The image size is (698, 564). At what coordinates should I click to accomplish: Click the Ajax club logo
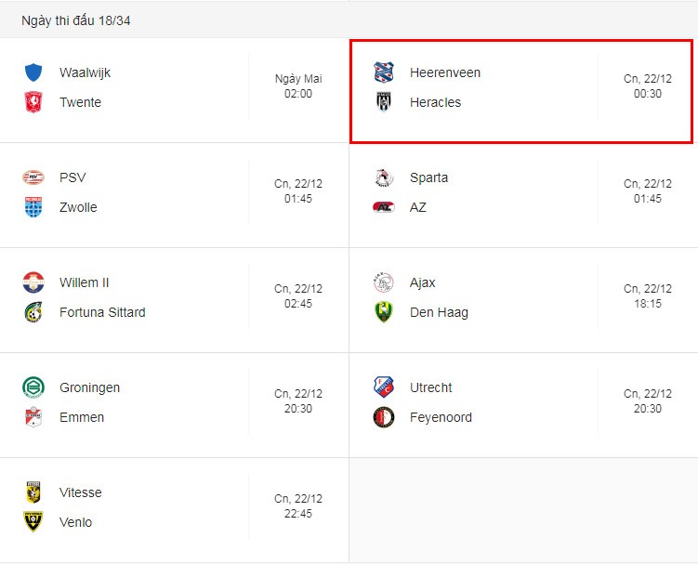click(383, 282)
